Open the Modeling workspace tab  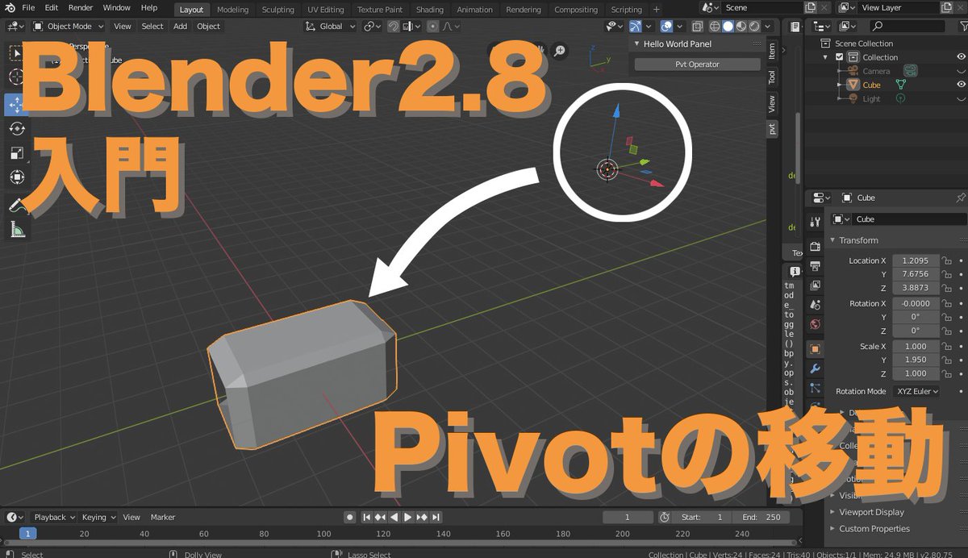(x=233, y=10)
